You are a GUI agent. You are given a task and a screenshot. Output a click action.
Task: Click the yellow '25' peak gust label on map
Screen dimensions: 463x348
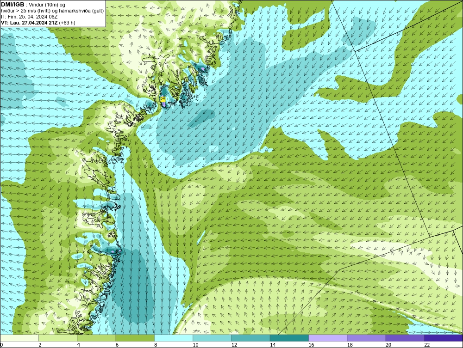point(163,99)
